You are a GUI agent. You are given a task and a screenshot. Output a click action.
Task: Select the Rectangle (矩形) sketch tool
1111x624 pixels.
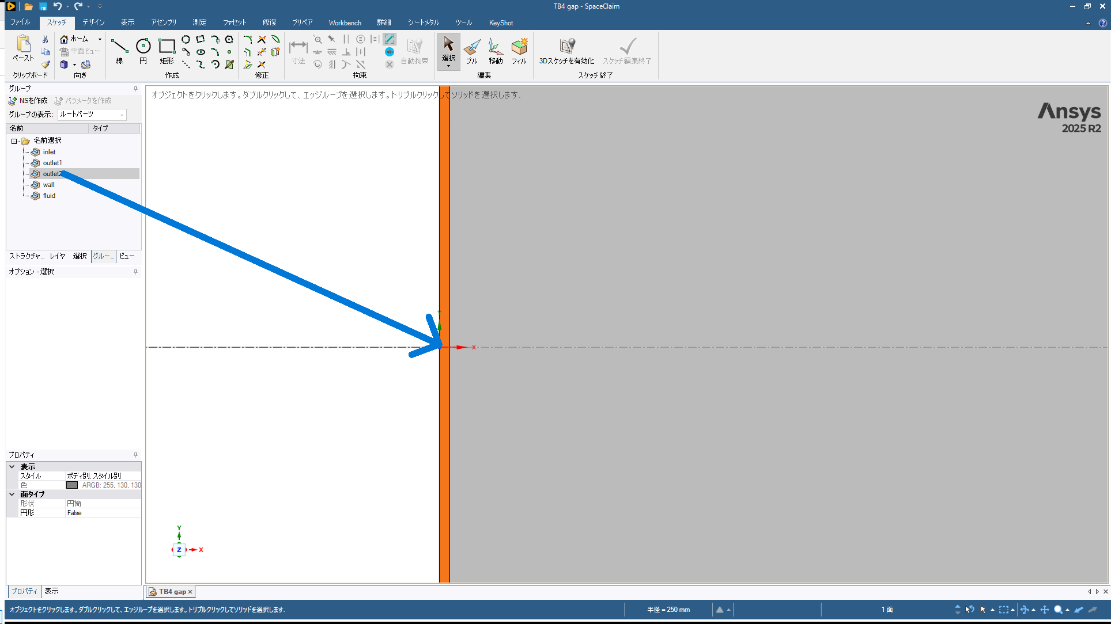tap(167, 49)
